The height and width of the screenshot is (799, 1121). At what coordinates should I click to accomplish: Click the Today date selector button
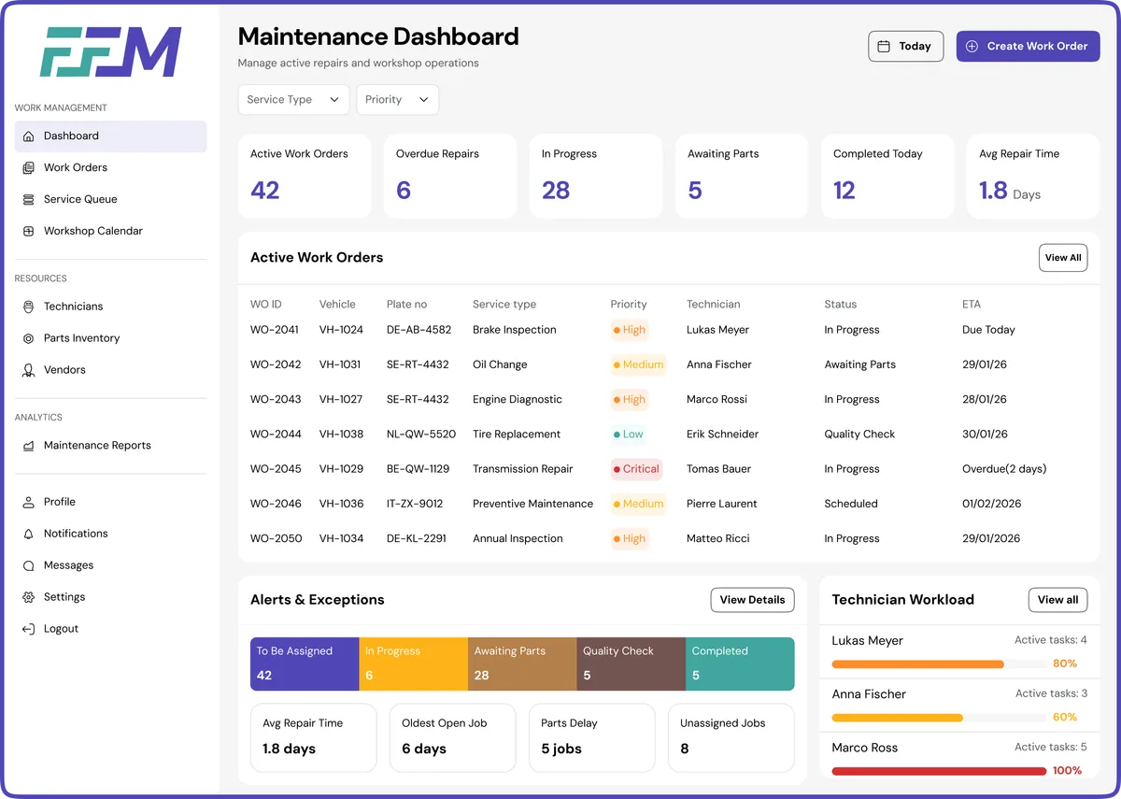point(905,46)
